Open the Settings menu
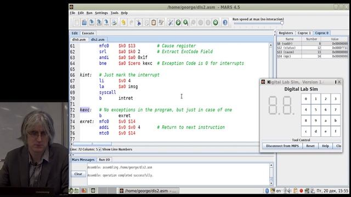Viewport: 351px width, 197px height. pos(101,13)
